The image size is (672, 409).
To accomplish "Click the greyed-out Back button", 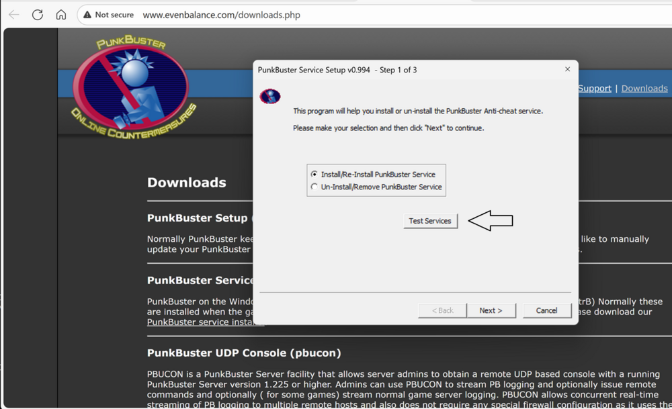I will point(442,310).
